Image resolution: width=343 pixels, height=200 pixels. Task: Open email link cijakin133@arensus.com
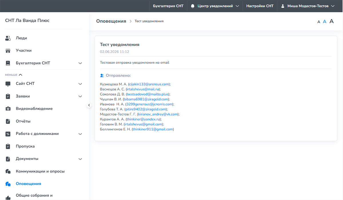click(149, 84)
